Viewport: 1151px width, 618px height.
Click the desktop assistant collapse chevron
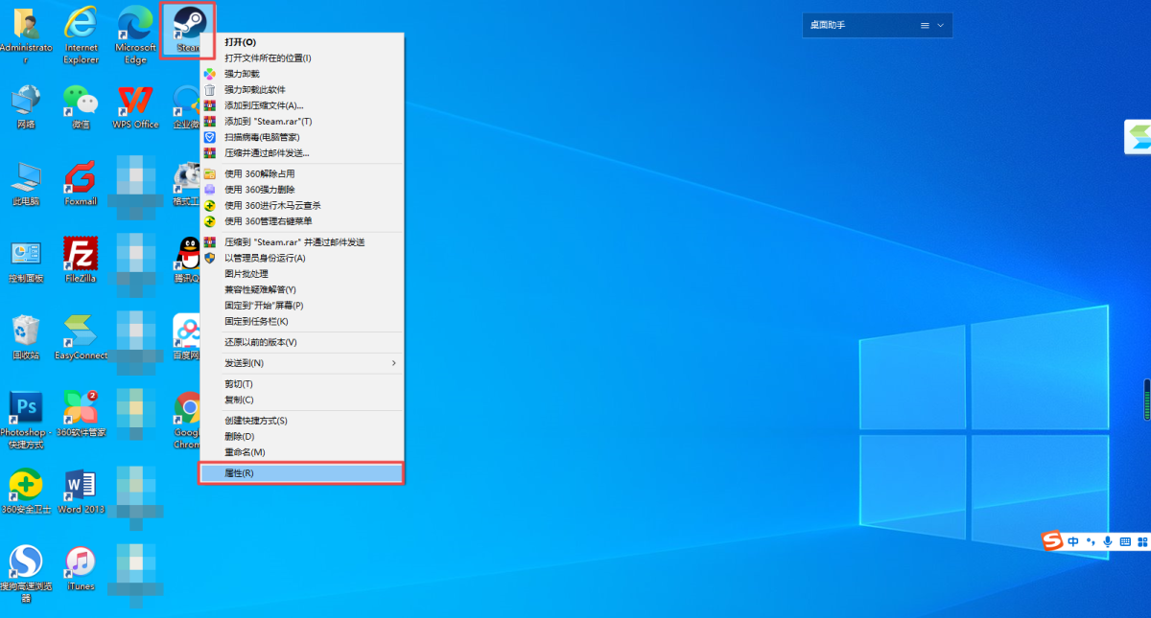click(940, 25)
